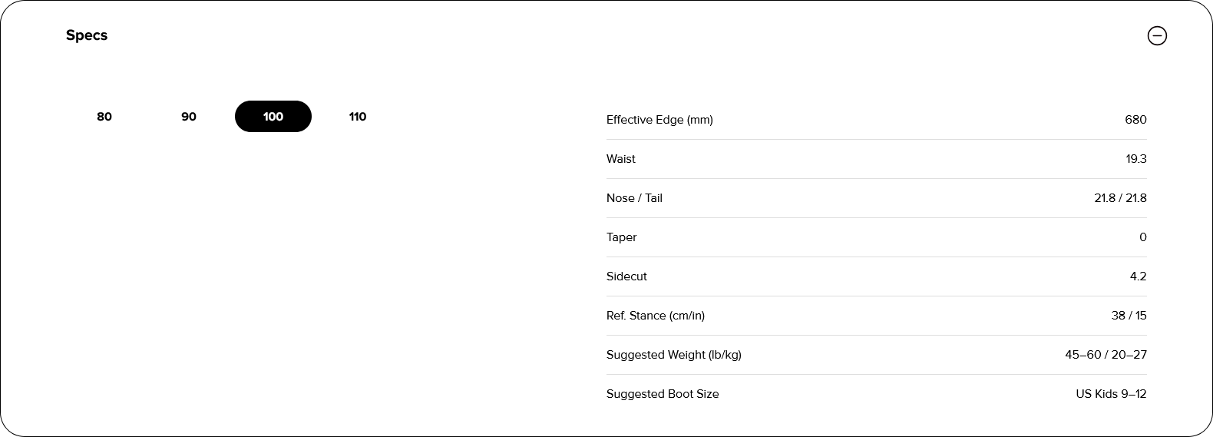This screenshot has height=437, width=1213.
Task: Select the 80 size option
Action: [104, 117]
